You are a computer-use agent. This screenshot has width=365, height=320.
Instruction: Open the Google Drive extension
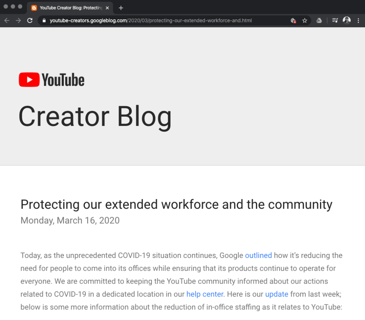pyautogui.click(x=319, y=20)
